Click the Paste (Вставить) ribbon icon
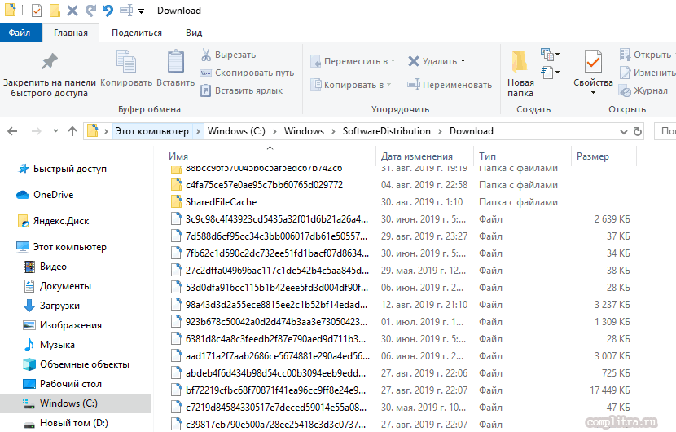Screen dimensions: 676x432 pyautogui.click(x=175, y=63)
